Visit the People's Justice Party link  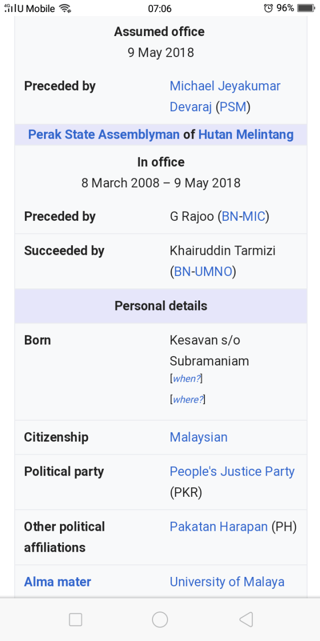232,472
